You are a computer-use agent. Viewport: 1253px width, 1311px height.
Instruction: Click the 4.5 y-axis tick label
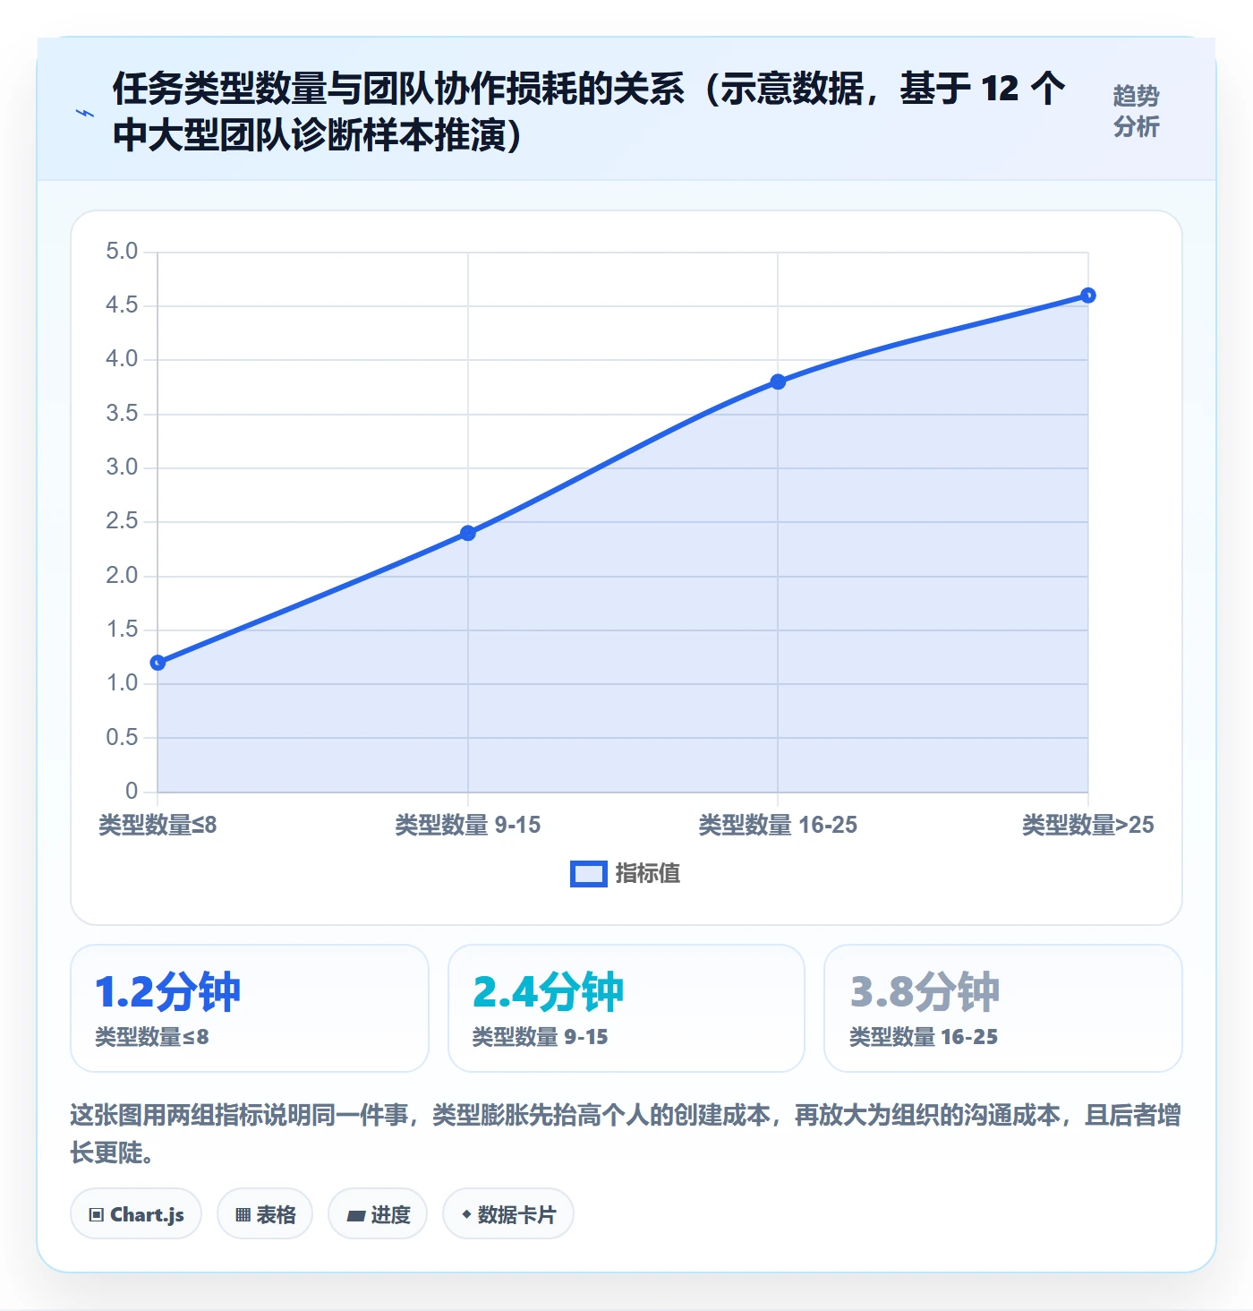(122, 305)
